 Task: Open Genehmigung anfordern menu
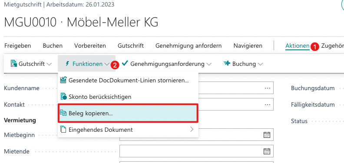(189, 46)
